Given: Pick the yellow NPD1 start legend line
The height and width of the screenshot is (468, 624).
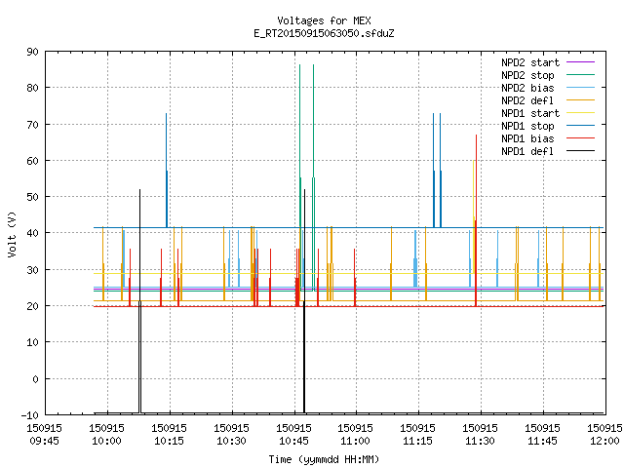Looking at the screenshot, I should point(580,113).
